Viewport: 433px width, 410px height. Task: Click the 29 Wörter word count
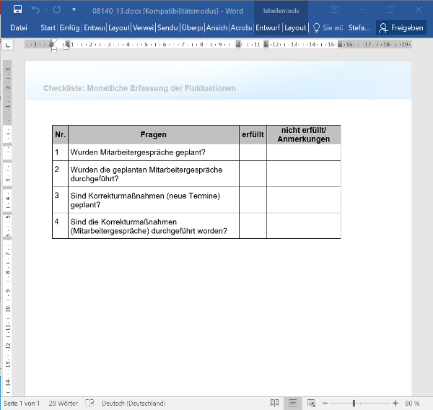64,403
